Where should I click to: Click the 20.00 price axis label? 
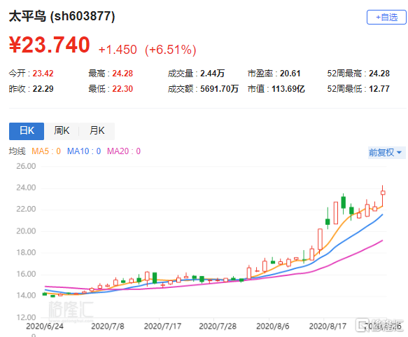(x=26, y=231)
